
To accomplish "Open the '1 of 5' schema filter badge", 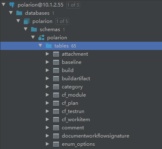I will (62, 21).
